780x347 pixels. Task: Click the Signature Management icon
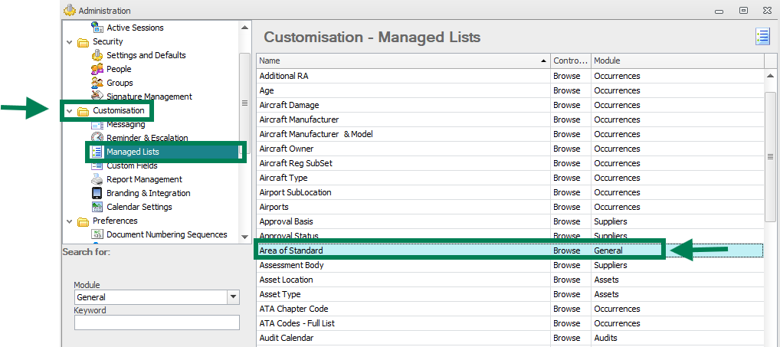(97, 97)
